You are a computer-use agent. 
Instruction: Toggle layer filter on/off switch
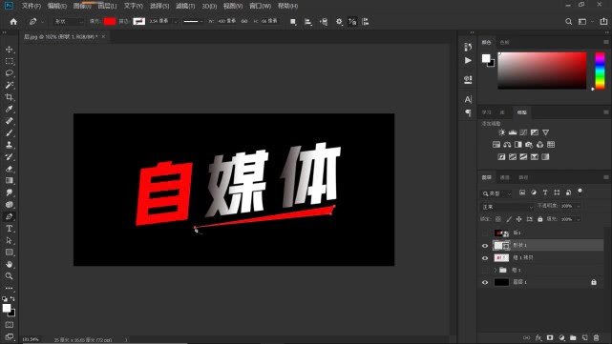tap(580, 192)
